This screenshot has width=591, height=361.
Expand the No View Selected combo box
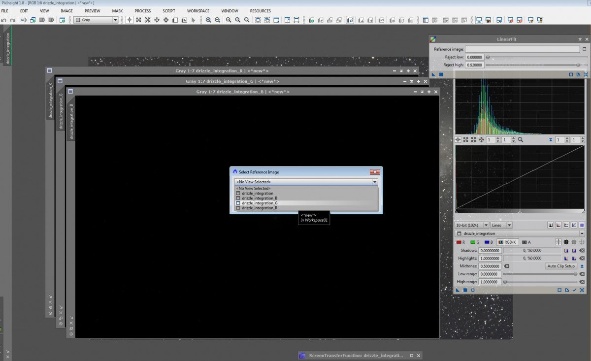(x=306, y=182)
